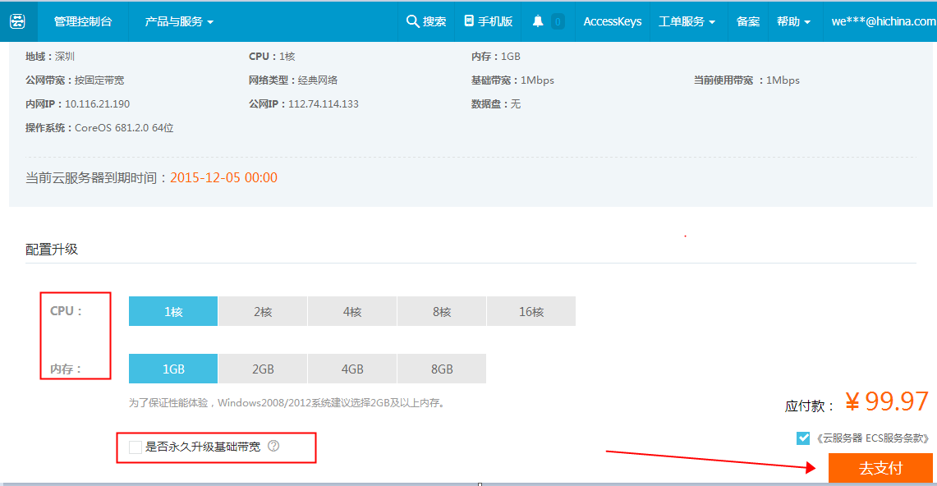Enable 是否永久升级基础带宽 checkbox
Image resolution: width=937 pixels, height=486 pixels.
pos(135,447)
